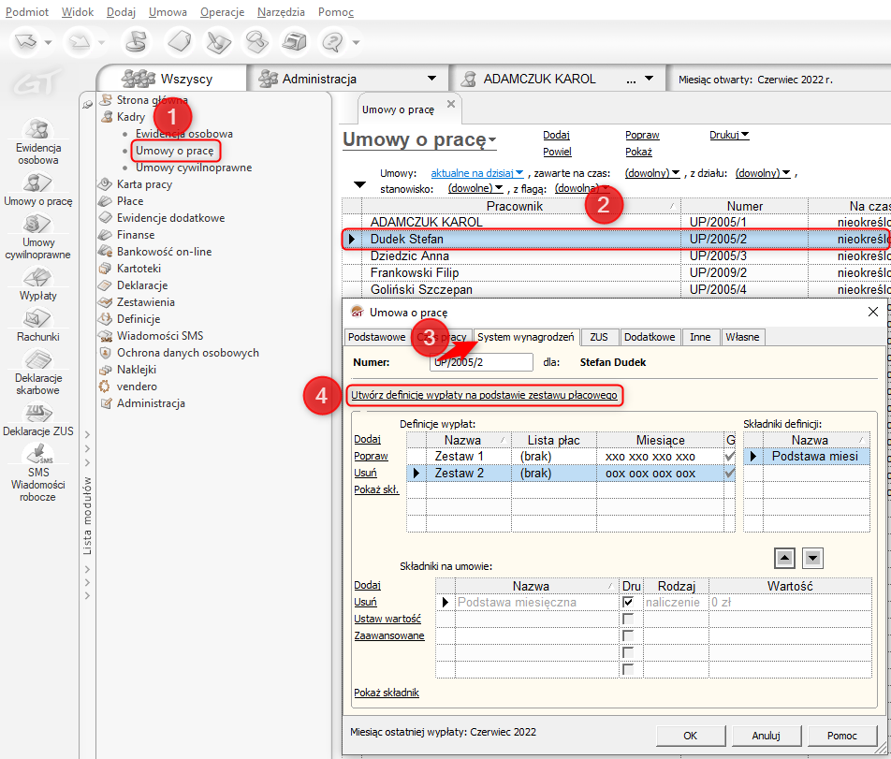
Task: Open the stanowisko (dowolne) filter dropdown
Action: tap(475, 189)
